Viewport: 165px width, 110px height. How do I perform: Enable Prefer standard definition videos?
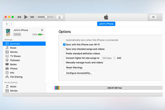click(64, 53)
